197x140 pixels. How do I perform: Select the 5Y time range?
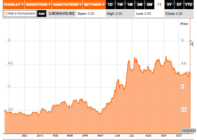click(179, 5)
